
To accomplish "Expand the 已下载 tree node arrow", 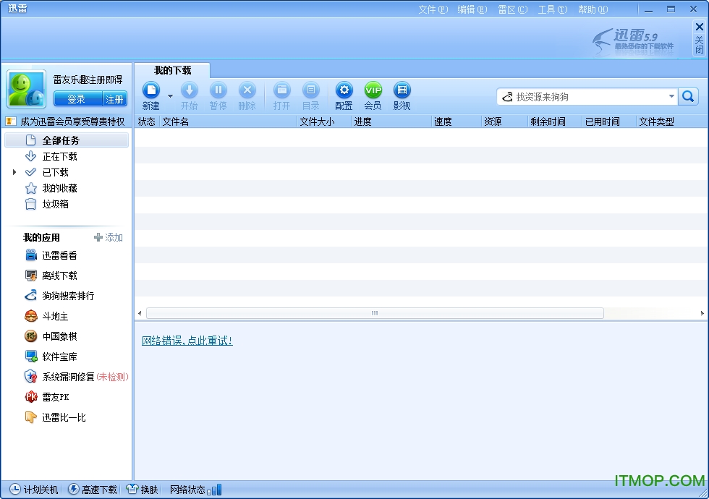I will pyautogui.click(x=14, y=172).
